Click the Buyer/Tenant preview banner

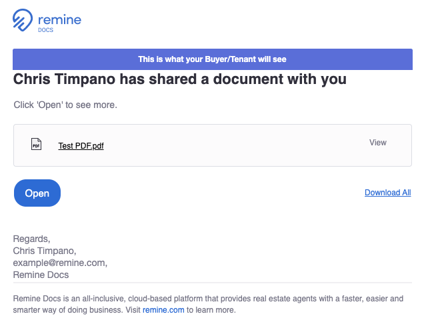213,59
